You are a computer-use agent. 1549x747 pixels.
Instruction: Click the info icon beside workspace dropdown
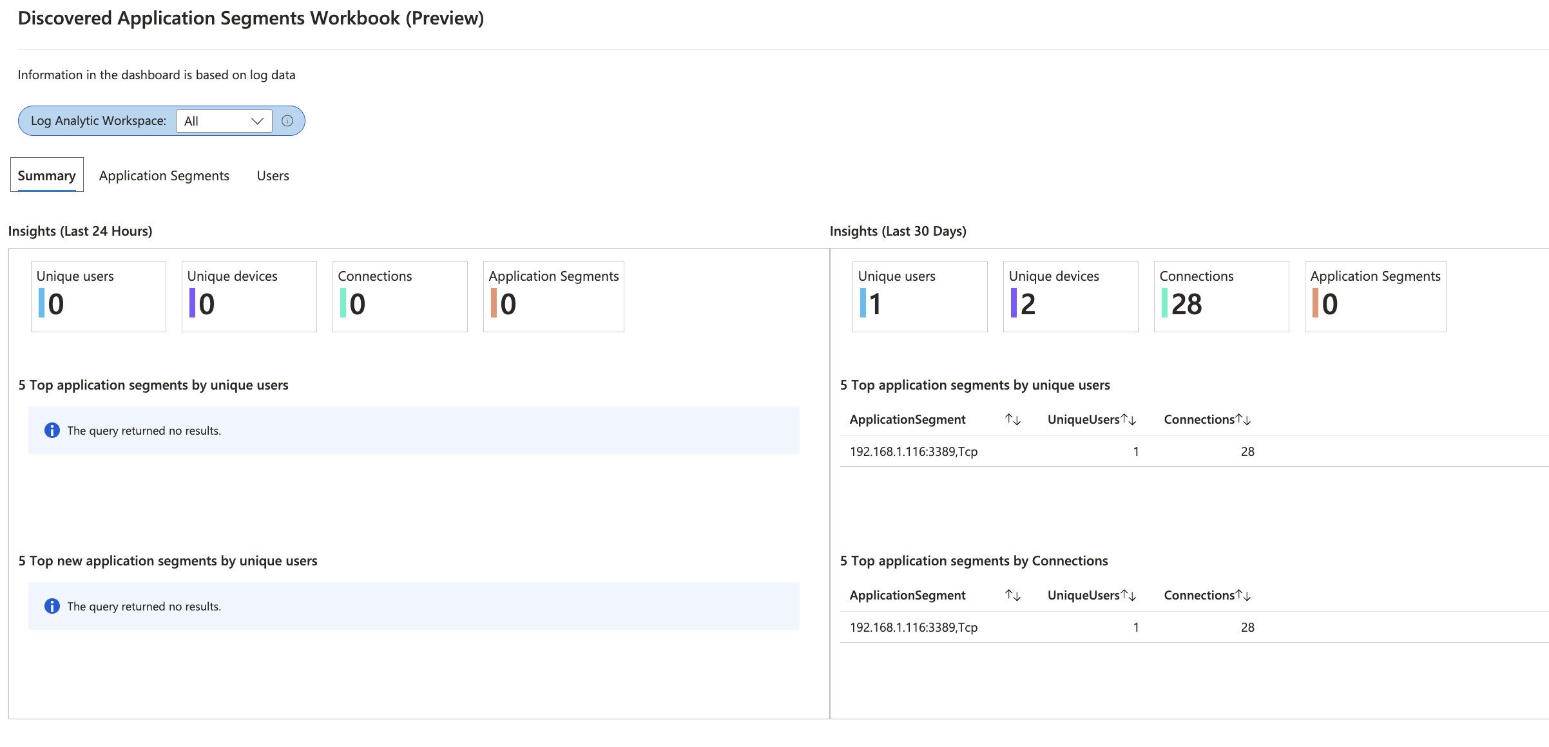[287, 121]
